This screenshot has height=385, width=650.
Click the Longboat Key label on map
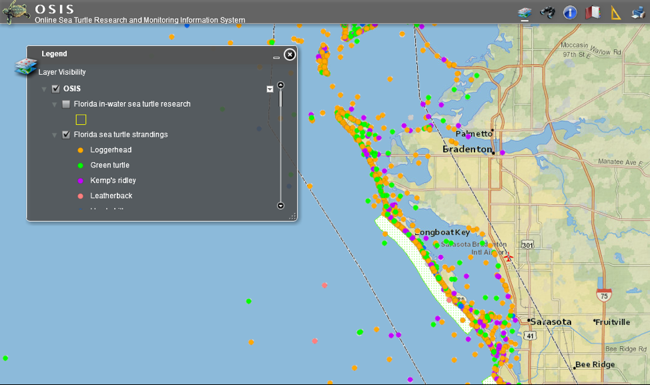pyautogui.click(x=442, y=232)
